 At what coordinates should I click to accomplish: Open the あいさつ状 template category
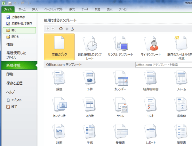tap(59, 104)
